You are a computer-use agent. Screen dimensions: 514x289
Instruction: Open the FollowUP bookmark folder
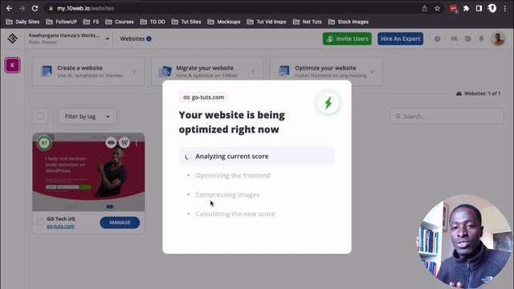61,22
